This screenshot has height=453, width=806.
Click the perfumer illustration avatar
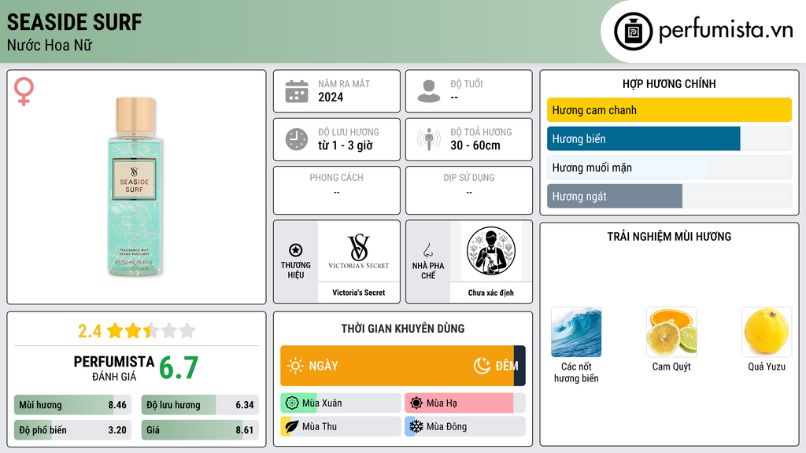(491, 251)
